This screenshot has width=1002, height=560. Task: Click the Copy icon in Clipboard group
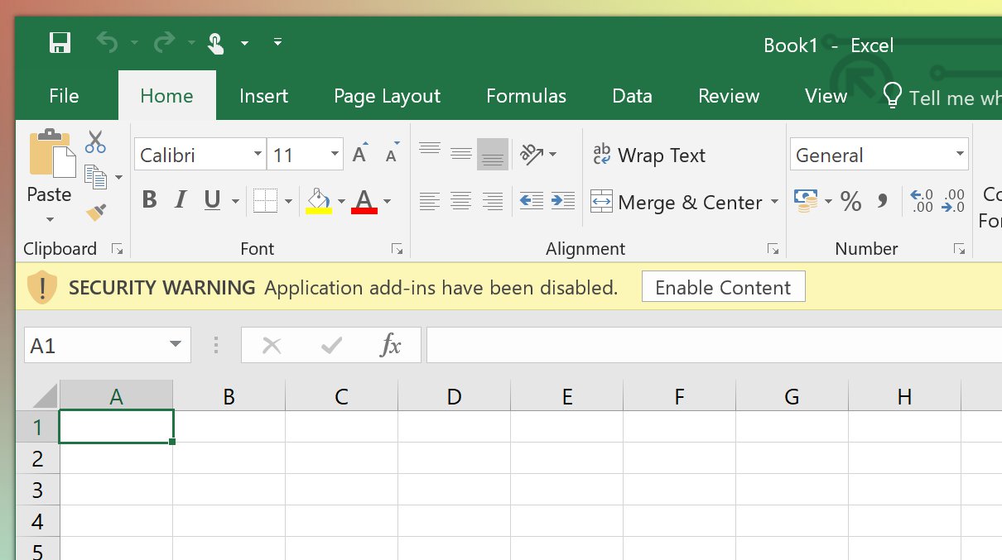pyautogui.click(x=94, y=175)
